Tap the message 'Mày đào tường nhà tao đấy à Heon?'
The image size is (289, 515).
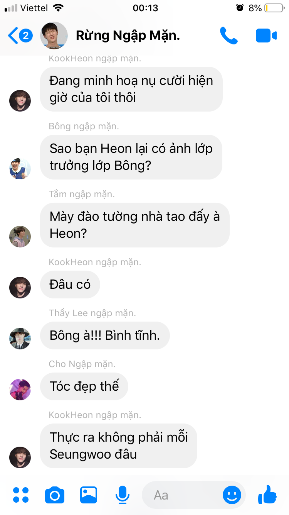[135, 225]
